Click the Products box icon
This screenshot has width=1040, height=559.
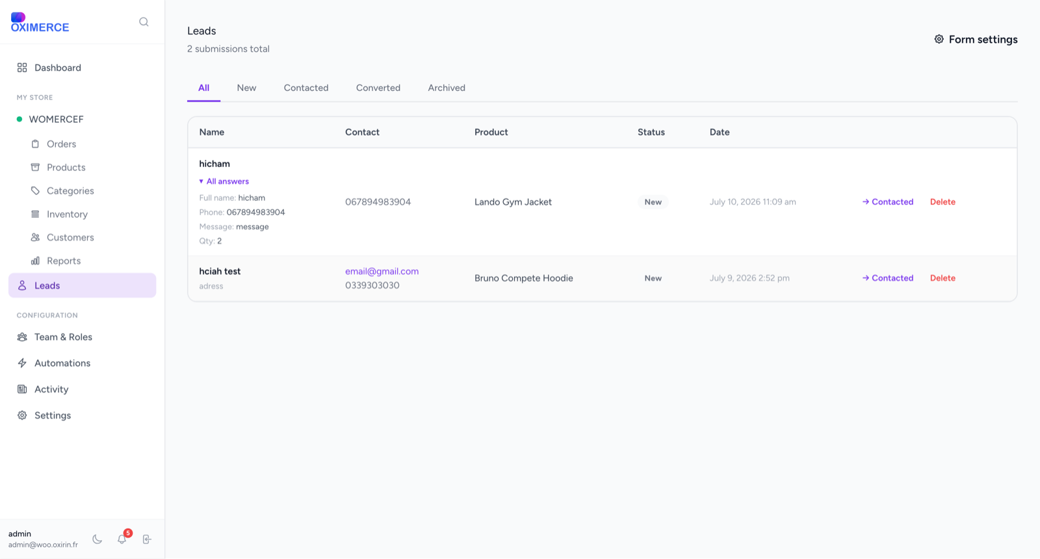click(35, 167)
